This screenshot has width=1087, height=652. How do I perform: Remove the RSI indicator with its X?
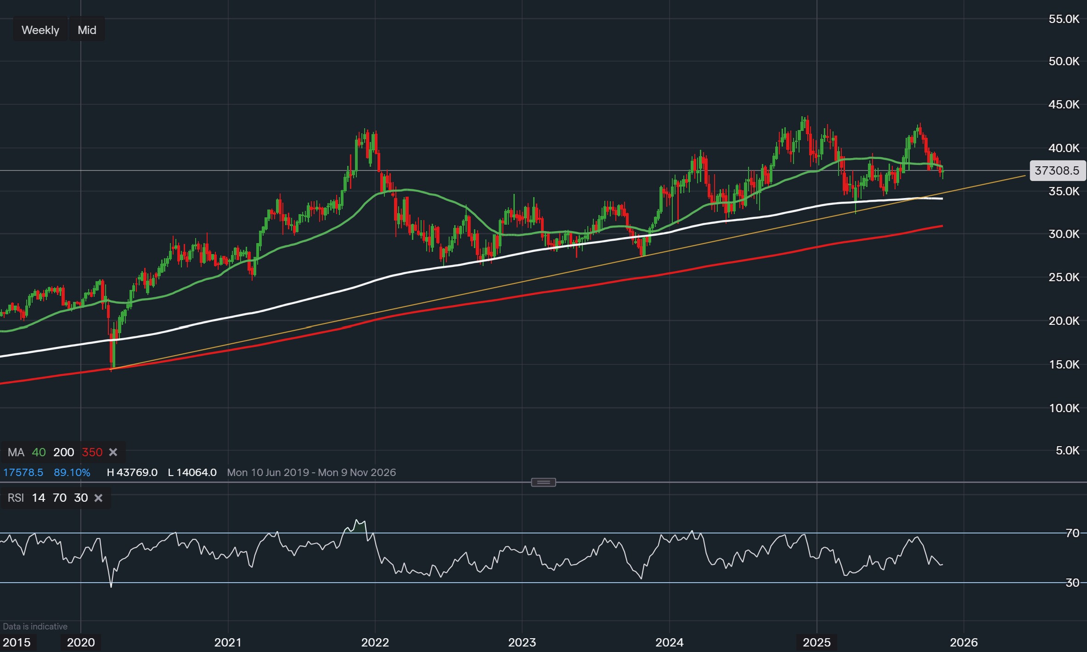(98, 498)
